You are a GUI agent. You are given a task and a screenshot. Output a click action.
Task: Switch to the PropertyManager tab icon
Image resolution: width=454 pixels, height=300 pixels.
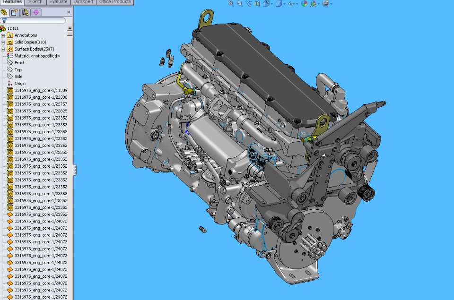click(14, 12)
